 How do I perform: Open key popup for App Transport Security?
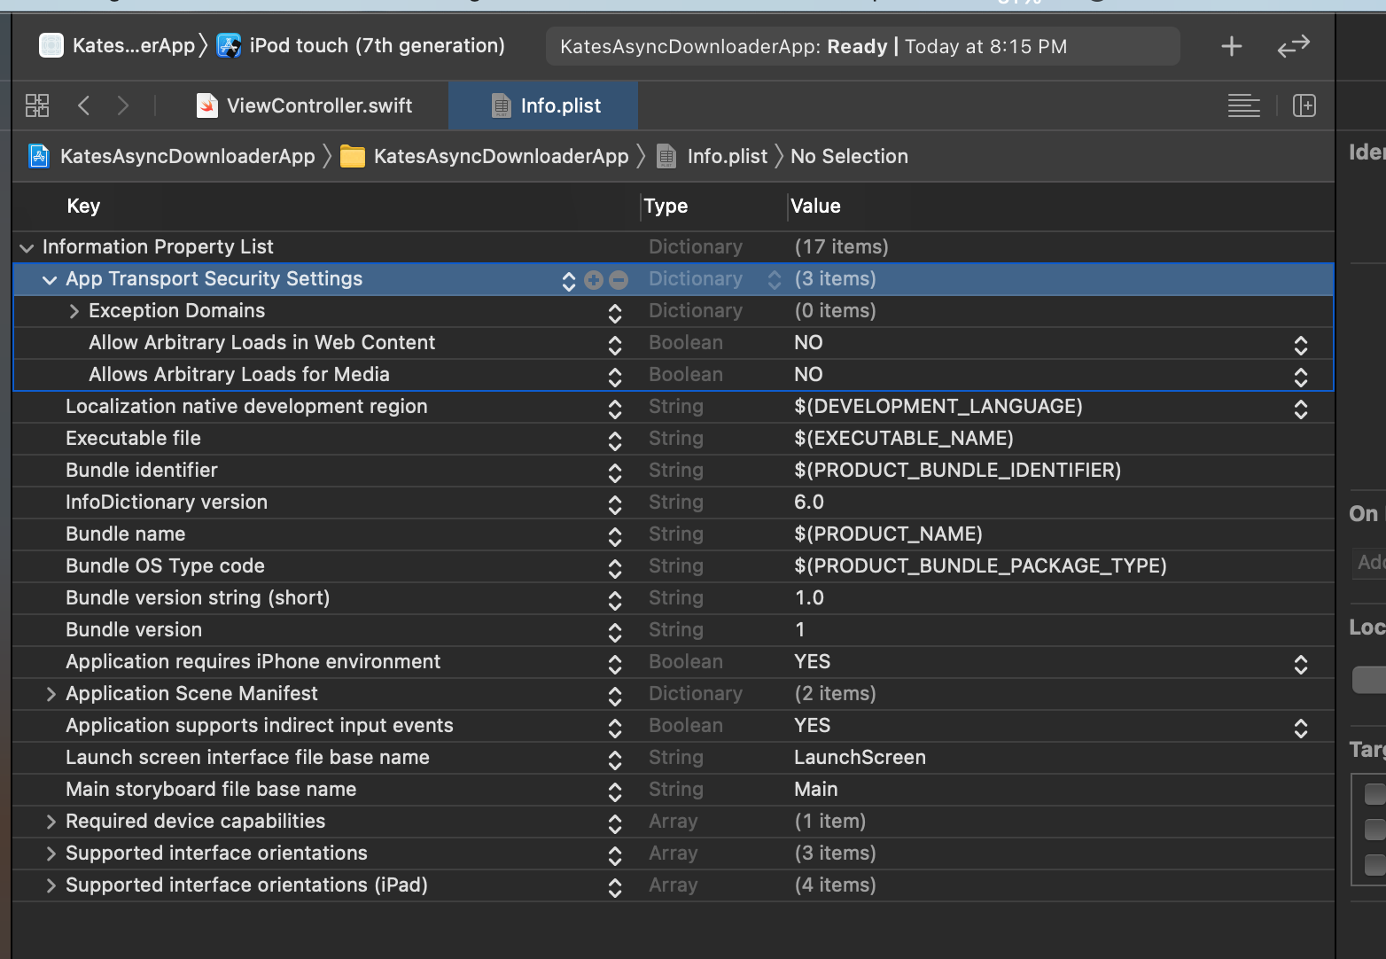point(569,280)
